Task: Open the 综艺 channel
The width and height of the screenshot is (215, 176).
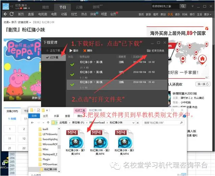Action: 74,14
